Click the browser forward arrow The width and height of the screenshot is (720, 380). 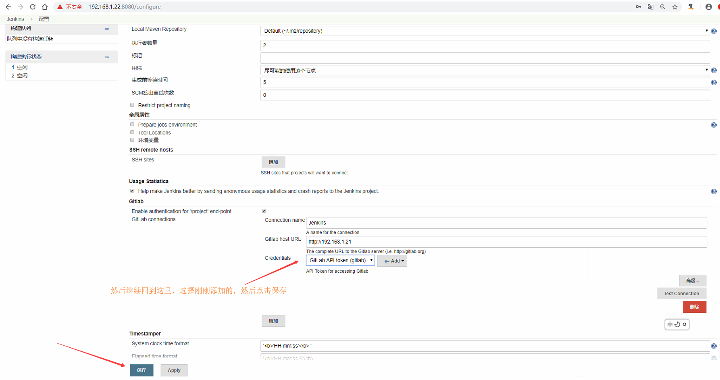[x=20, y=7]
